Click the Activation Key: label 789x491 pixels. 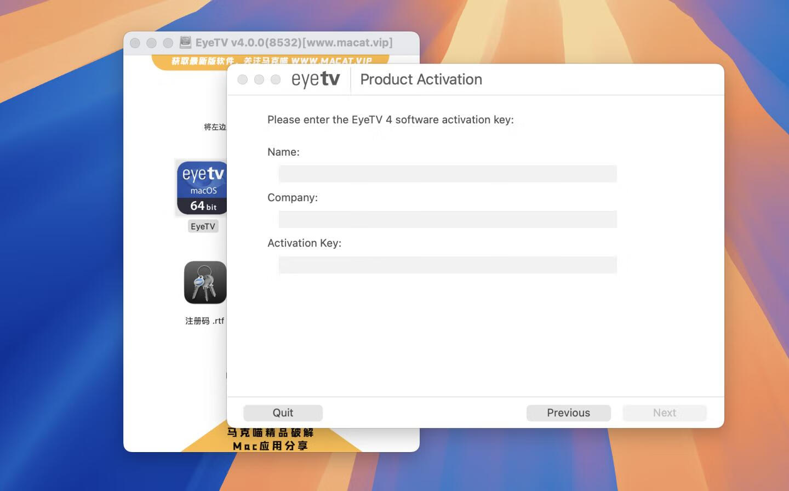tap(304, 243)
